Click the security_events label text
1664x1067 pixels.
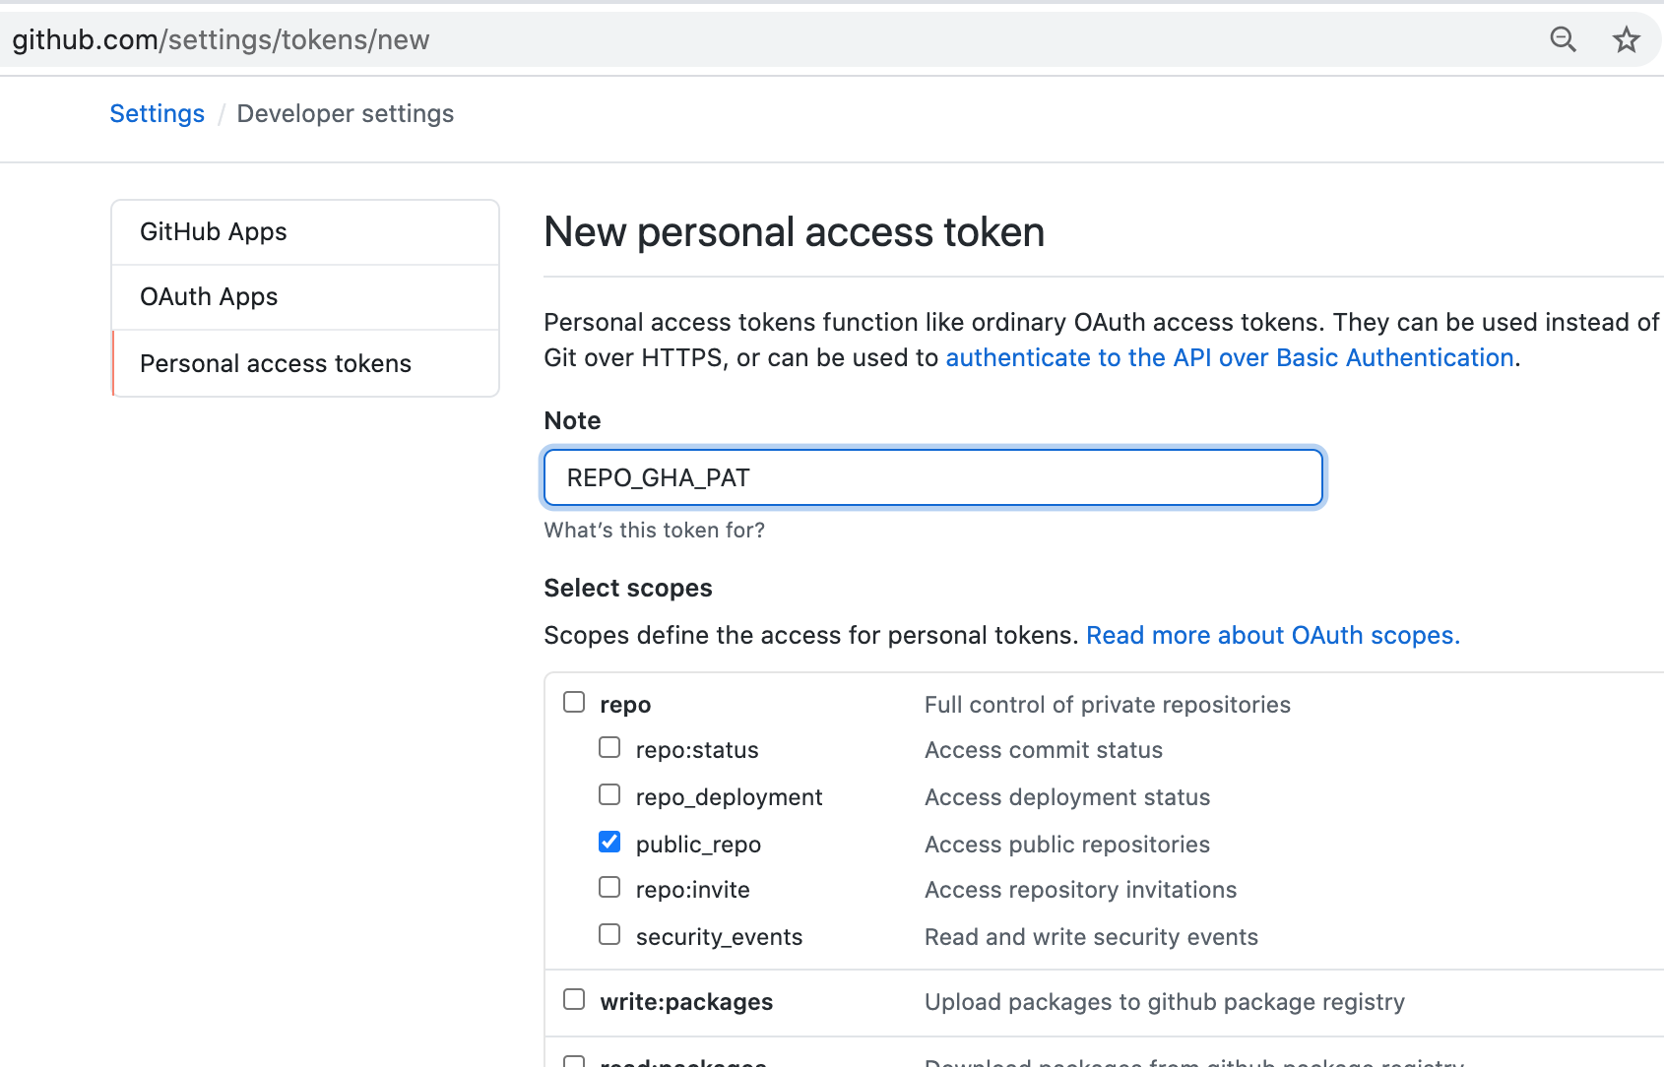click(719, 937)
